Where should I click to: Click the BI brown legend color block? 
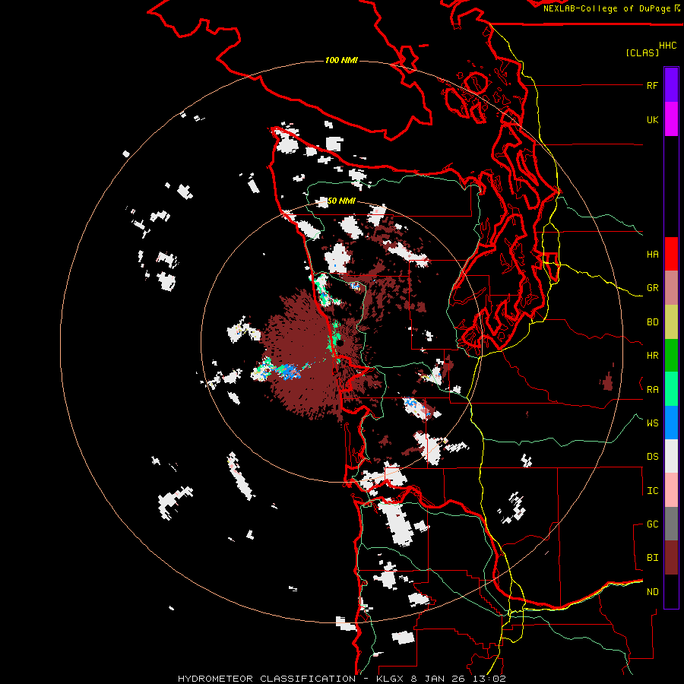click(x=671, y=558)
